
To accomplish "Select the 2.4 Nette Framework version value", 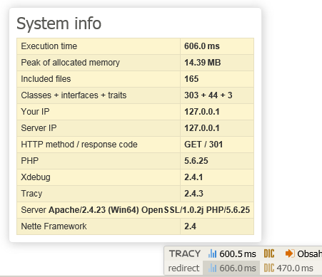I will click(190, 226).
